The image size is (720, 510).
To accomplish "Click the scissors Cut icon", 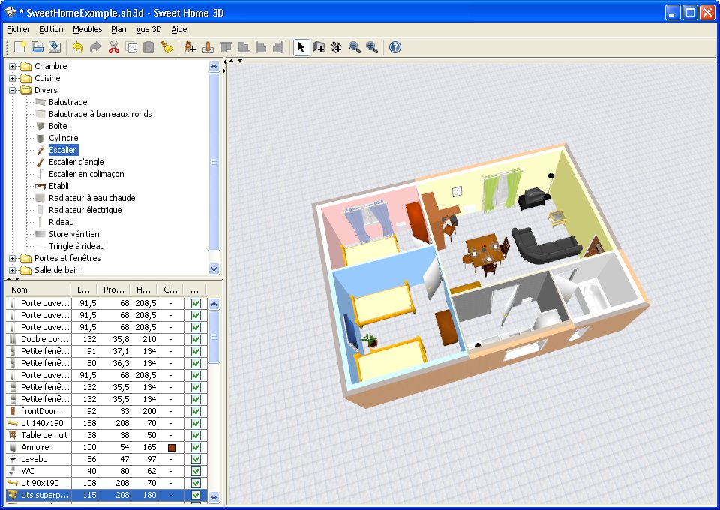I will click(x=114, y=48).
